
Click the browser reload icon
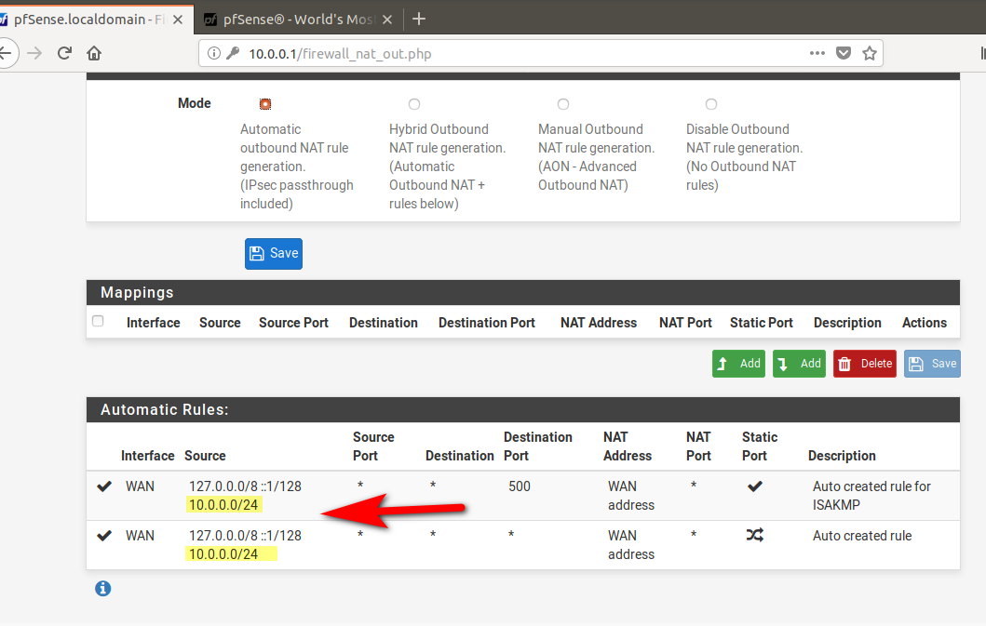tap(64, 53)
